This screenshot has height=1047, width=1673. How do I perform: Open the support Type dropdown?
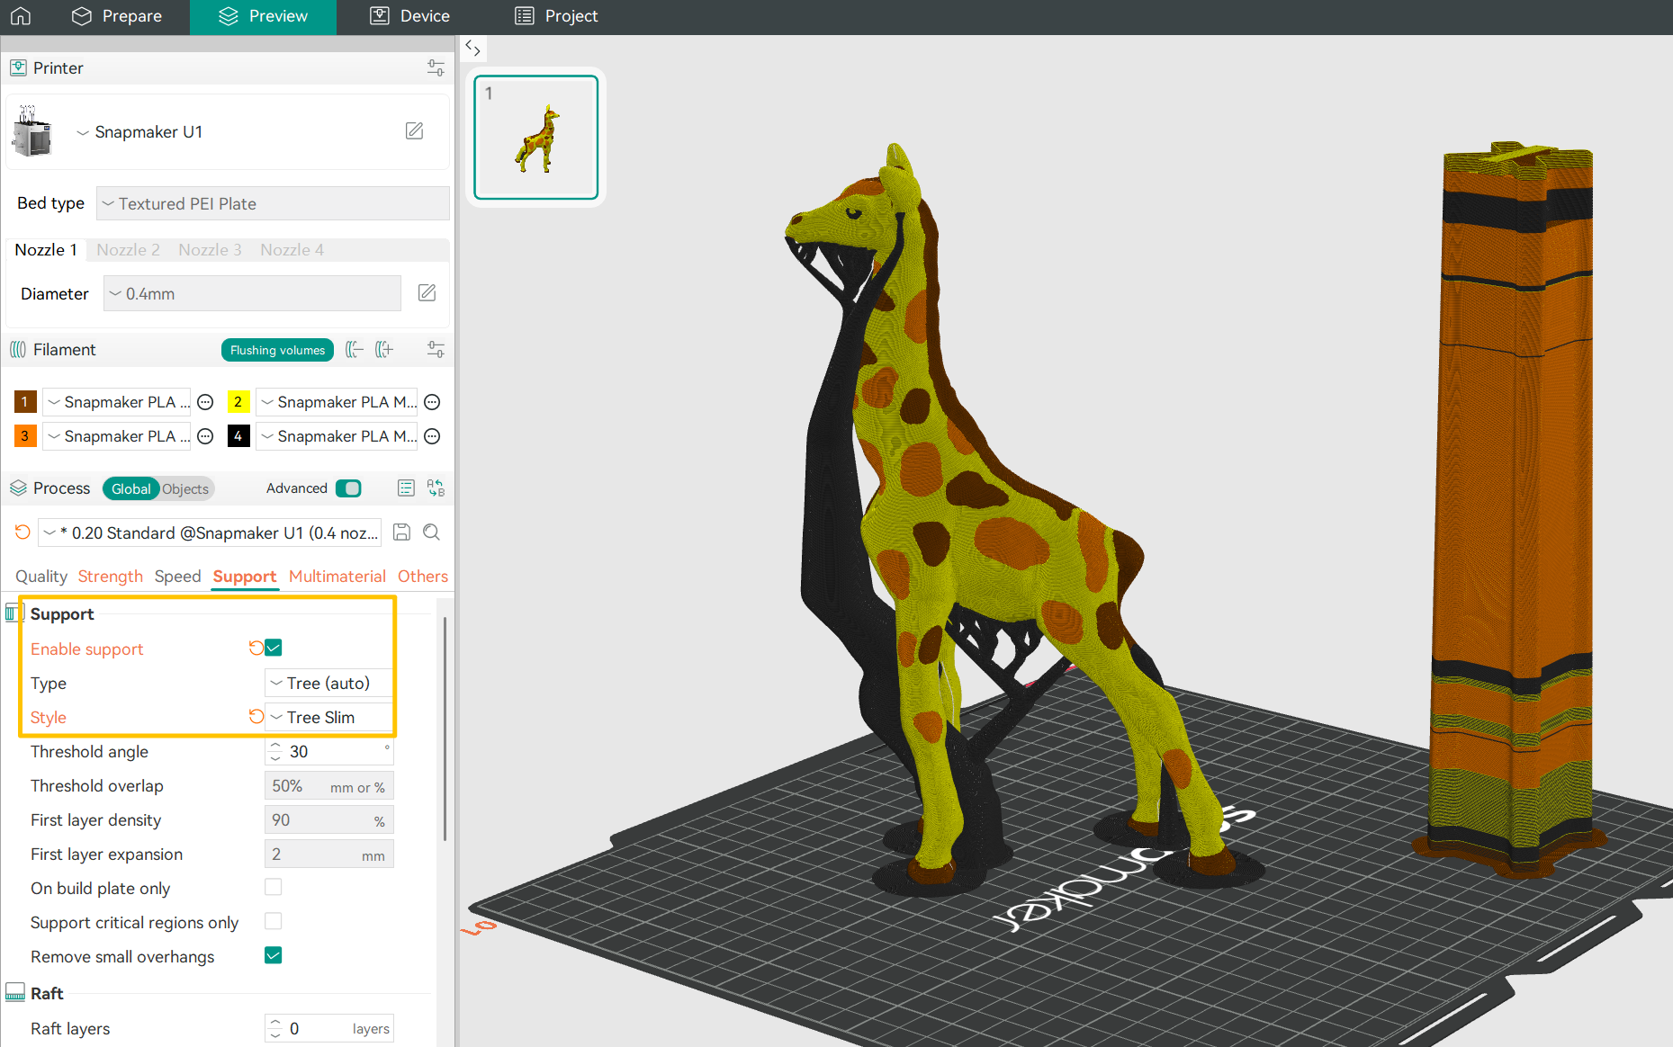(x=328, y=684)
